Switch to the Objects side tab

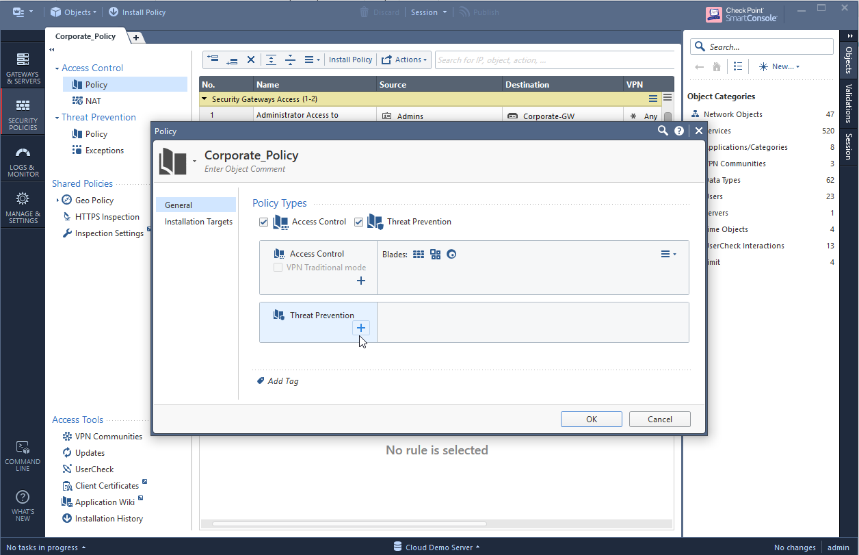(x=849, y=60)
